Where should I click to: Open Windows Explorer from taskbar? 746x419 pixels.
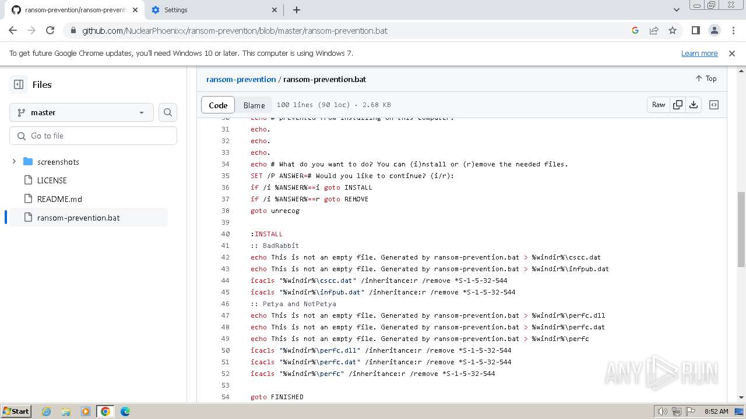(66, 411)
